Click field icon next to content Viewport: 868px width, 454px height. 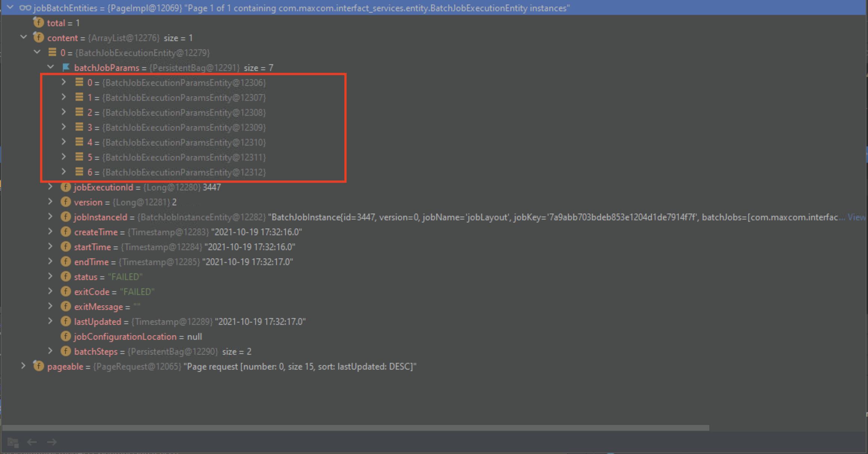[39, 37]
